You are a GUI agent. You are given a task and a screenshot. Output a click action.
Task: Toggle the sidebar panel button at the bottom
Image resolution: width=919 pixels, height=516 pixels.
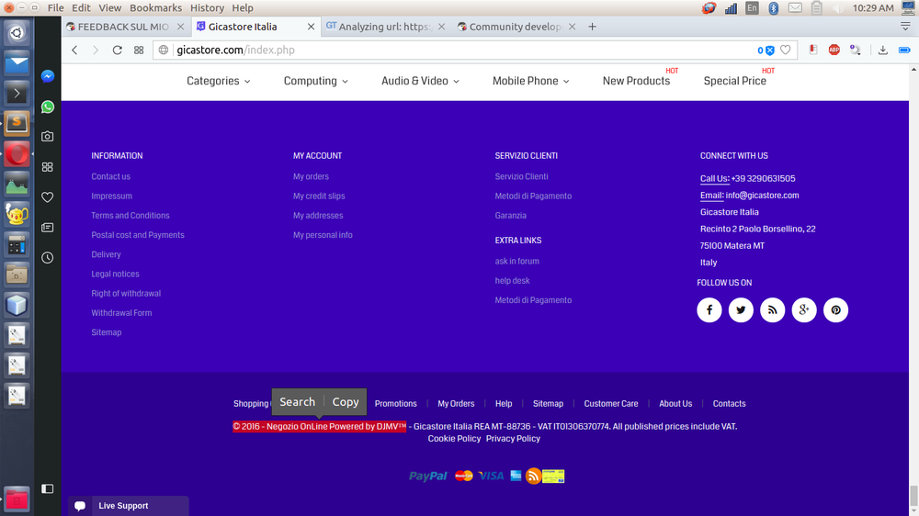[x=48, y=488]
